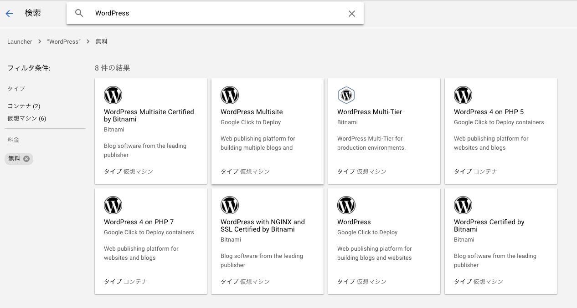Click Bitnami vendor under WordPress Certified by Bitnami
The width and height of the screenshot is (577, 308).
pos(464,239)
